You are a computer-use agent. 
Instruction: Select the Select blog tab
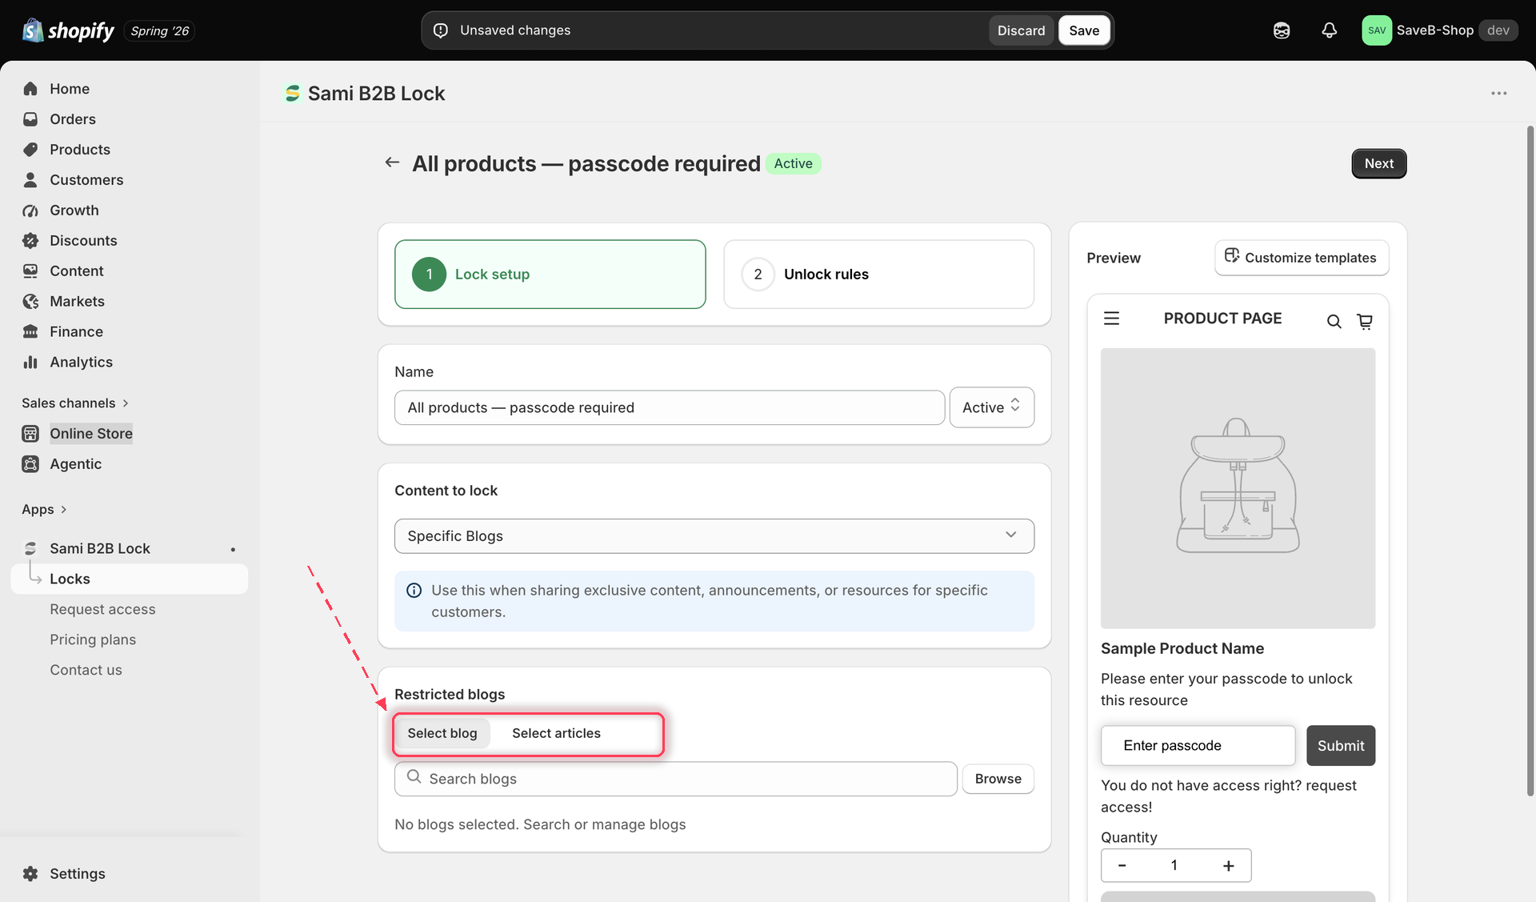(442, 734)
